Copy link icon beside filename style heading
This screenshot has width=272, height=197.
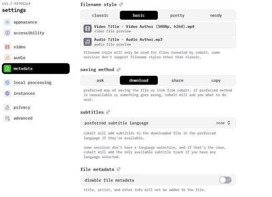pos(121,5)
